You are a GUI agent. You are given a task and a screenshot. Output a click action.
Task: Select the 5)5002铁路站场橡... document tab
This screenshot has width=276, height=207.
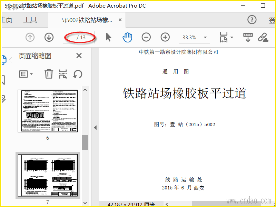(x=87, y=20)
